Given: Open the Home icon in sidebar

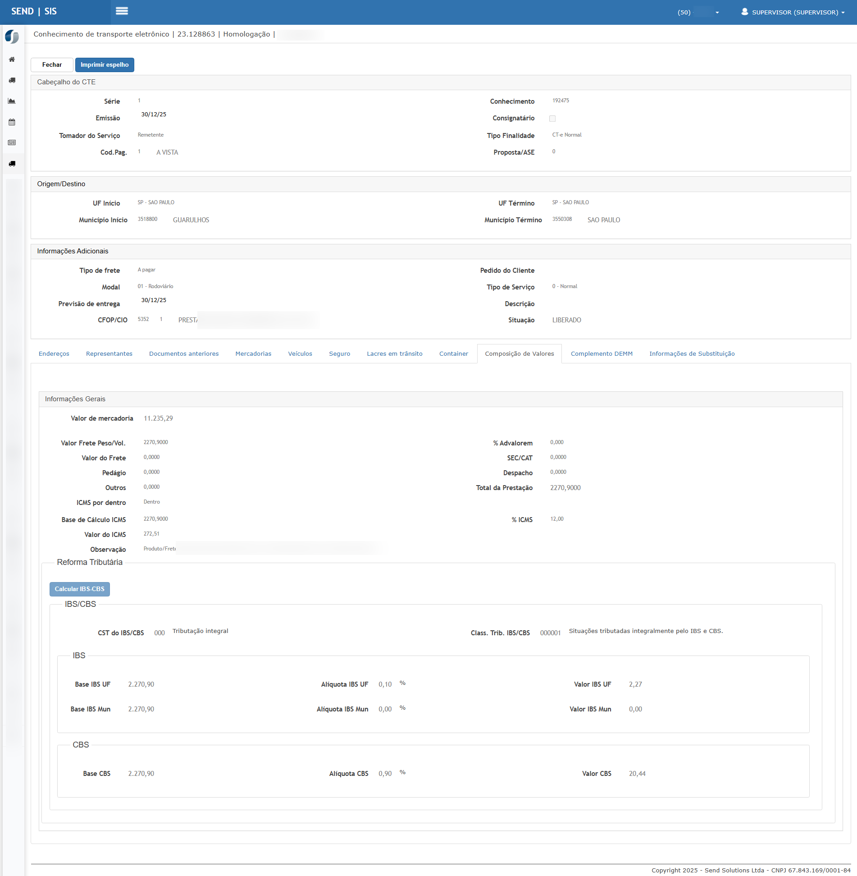Looking at the screenshot, I should [x=12, y=60].
